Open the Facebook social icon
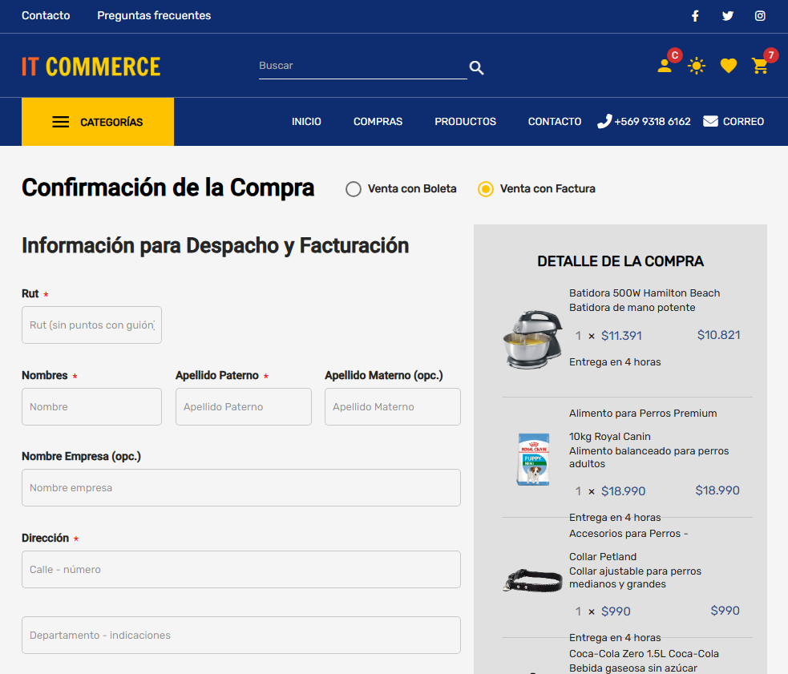 coord(695,16)
